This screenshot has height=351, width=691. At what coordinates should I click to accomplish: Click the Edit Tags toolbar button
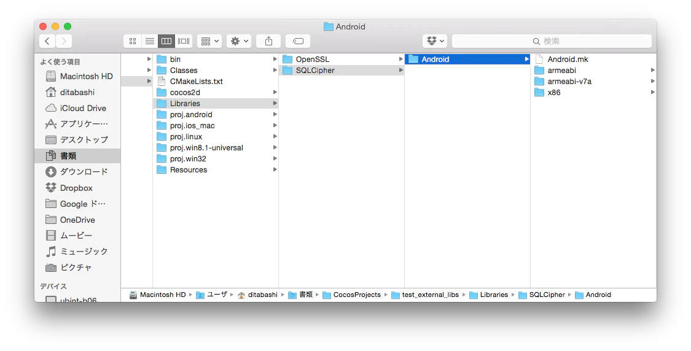[x=298, y=41]
